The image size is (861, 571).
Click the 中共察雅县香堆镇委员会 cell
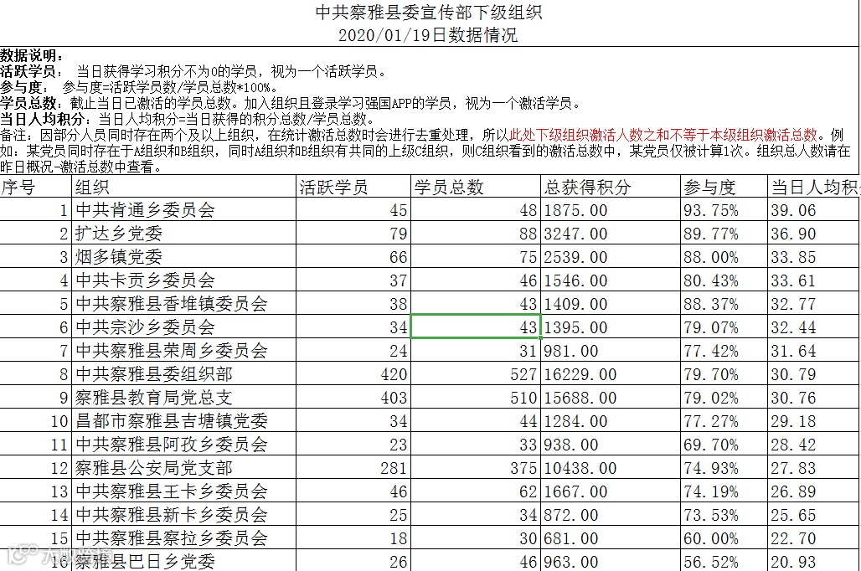pyautogui.click(x=184, y=304)
